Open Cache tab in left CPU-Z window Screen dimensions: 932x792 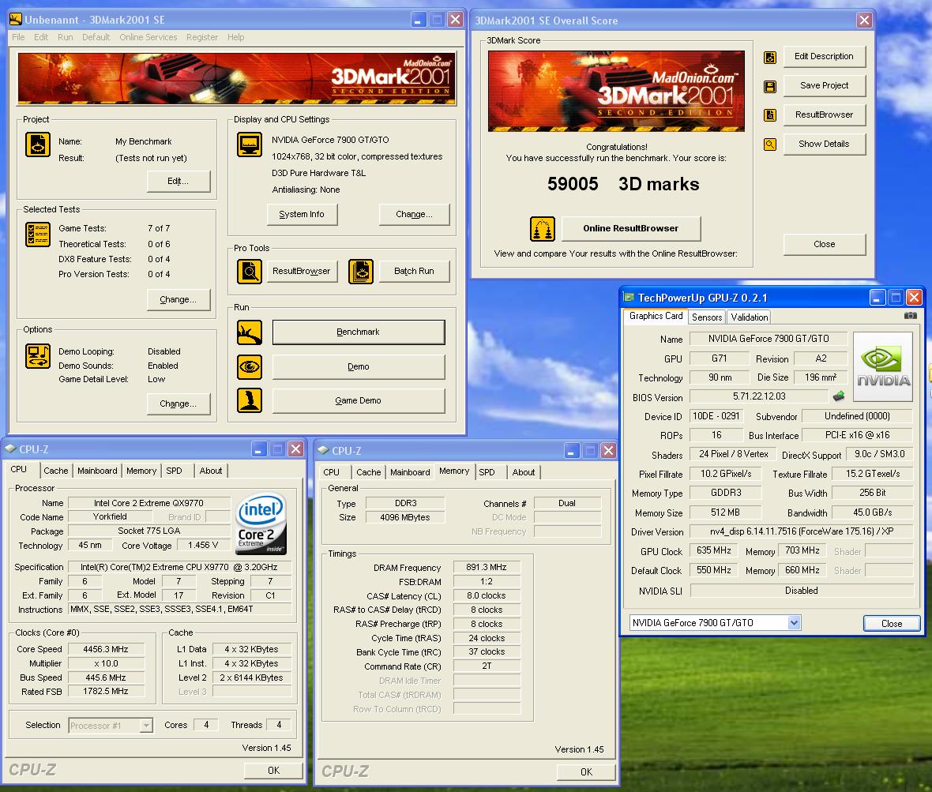point(56,471)
